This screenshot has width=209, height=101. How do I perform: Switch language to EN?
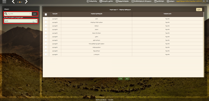(207, 1)
